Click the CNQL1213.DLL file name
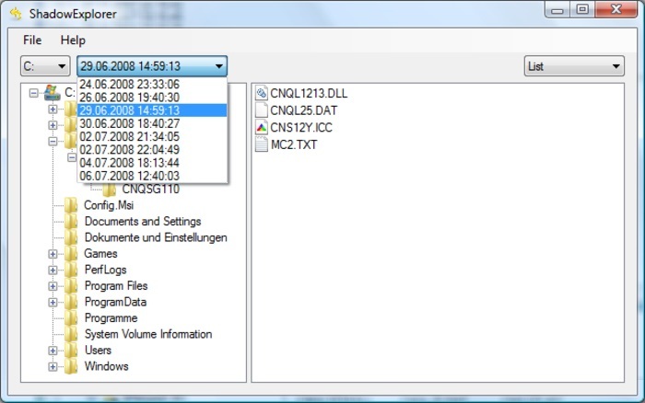Viewport: 645px width, 403px height. (309, 94)
